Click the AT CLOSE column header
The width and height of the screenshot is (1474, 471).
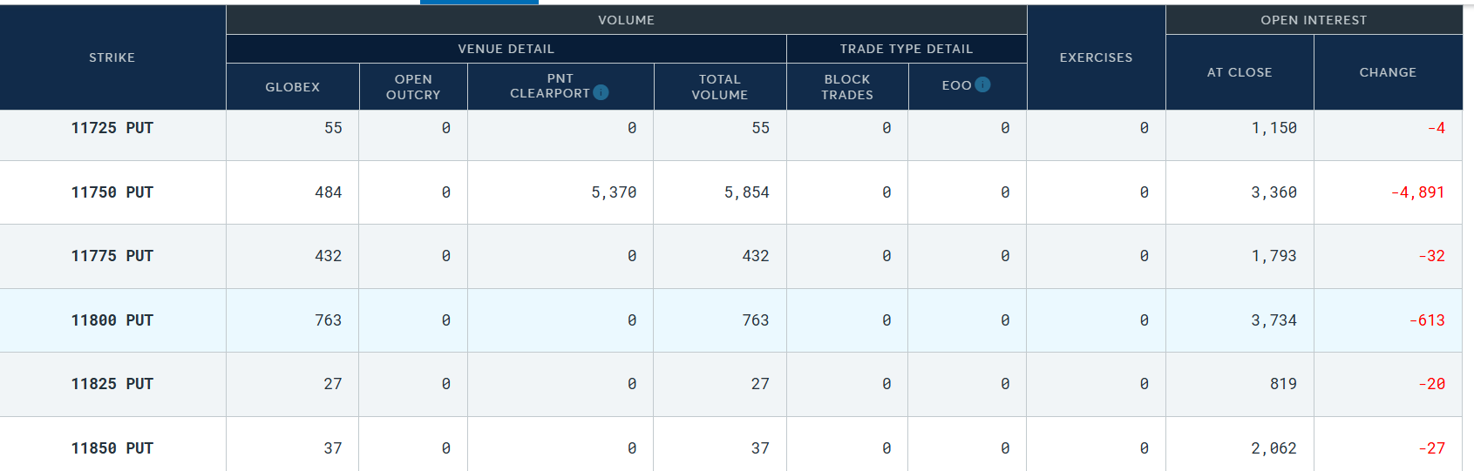pyautogui.click(x=1239, y=72)
